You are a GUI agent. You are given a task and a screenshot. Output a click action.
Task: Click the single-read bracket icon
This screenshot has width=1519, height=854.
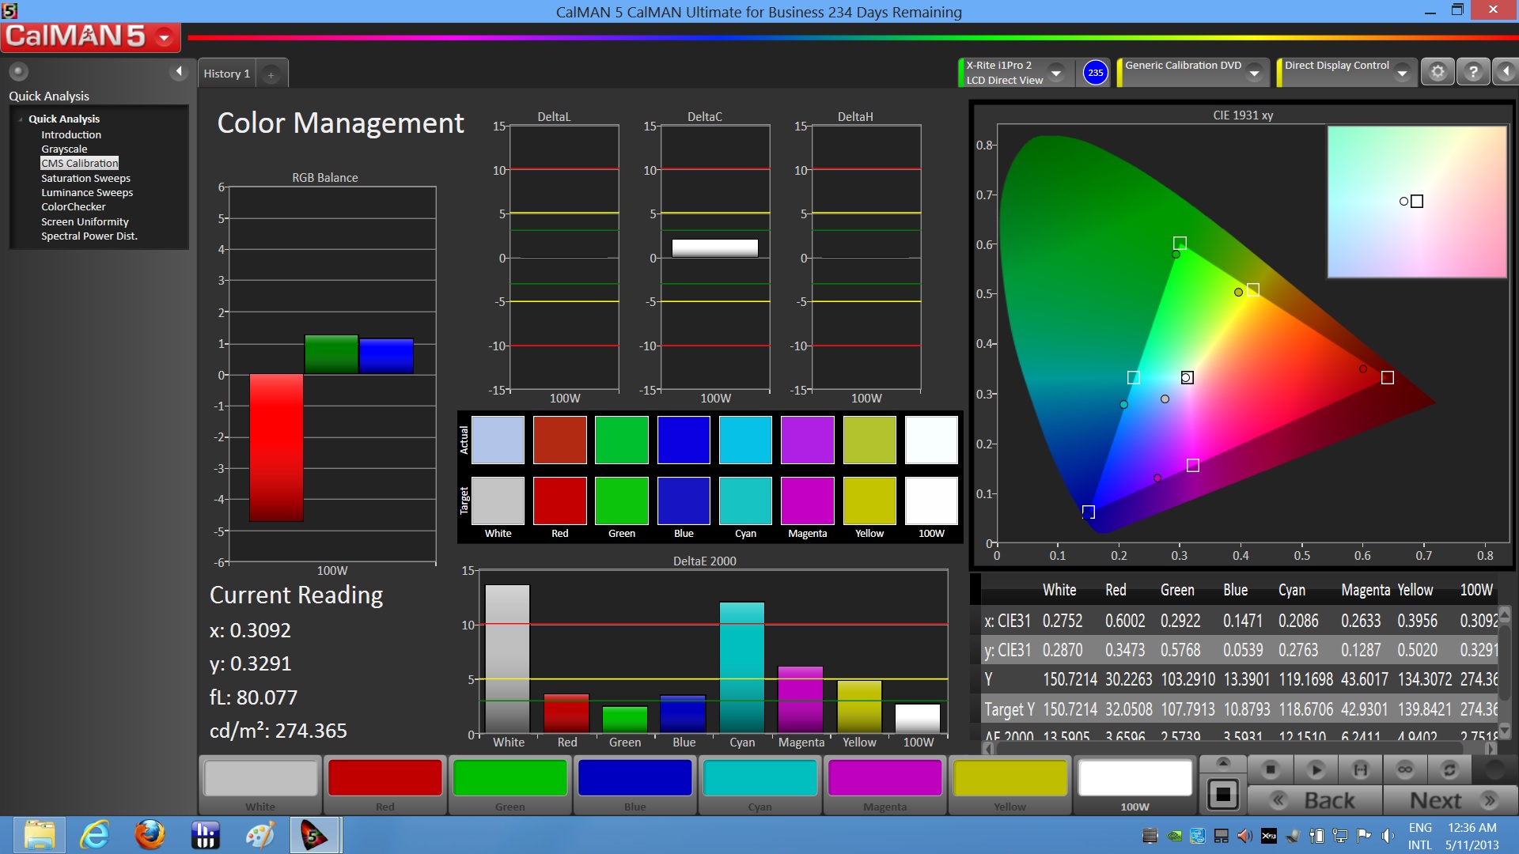(x=1360, y=769)
